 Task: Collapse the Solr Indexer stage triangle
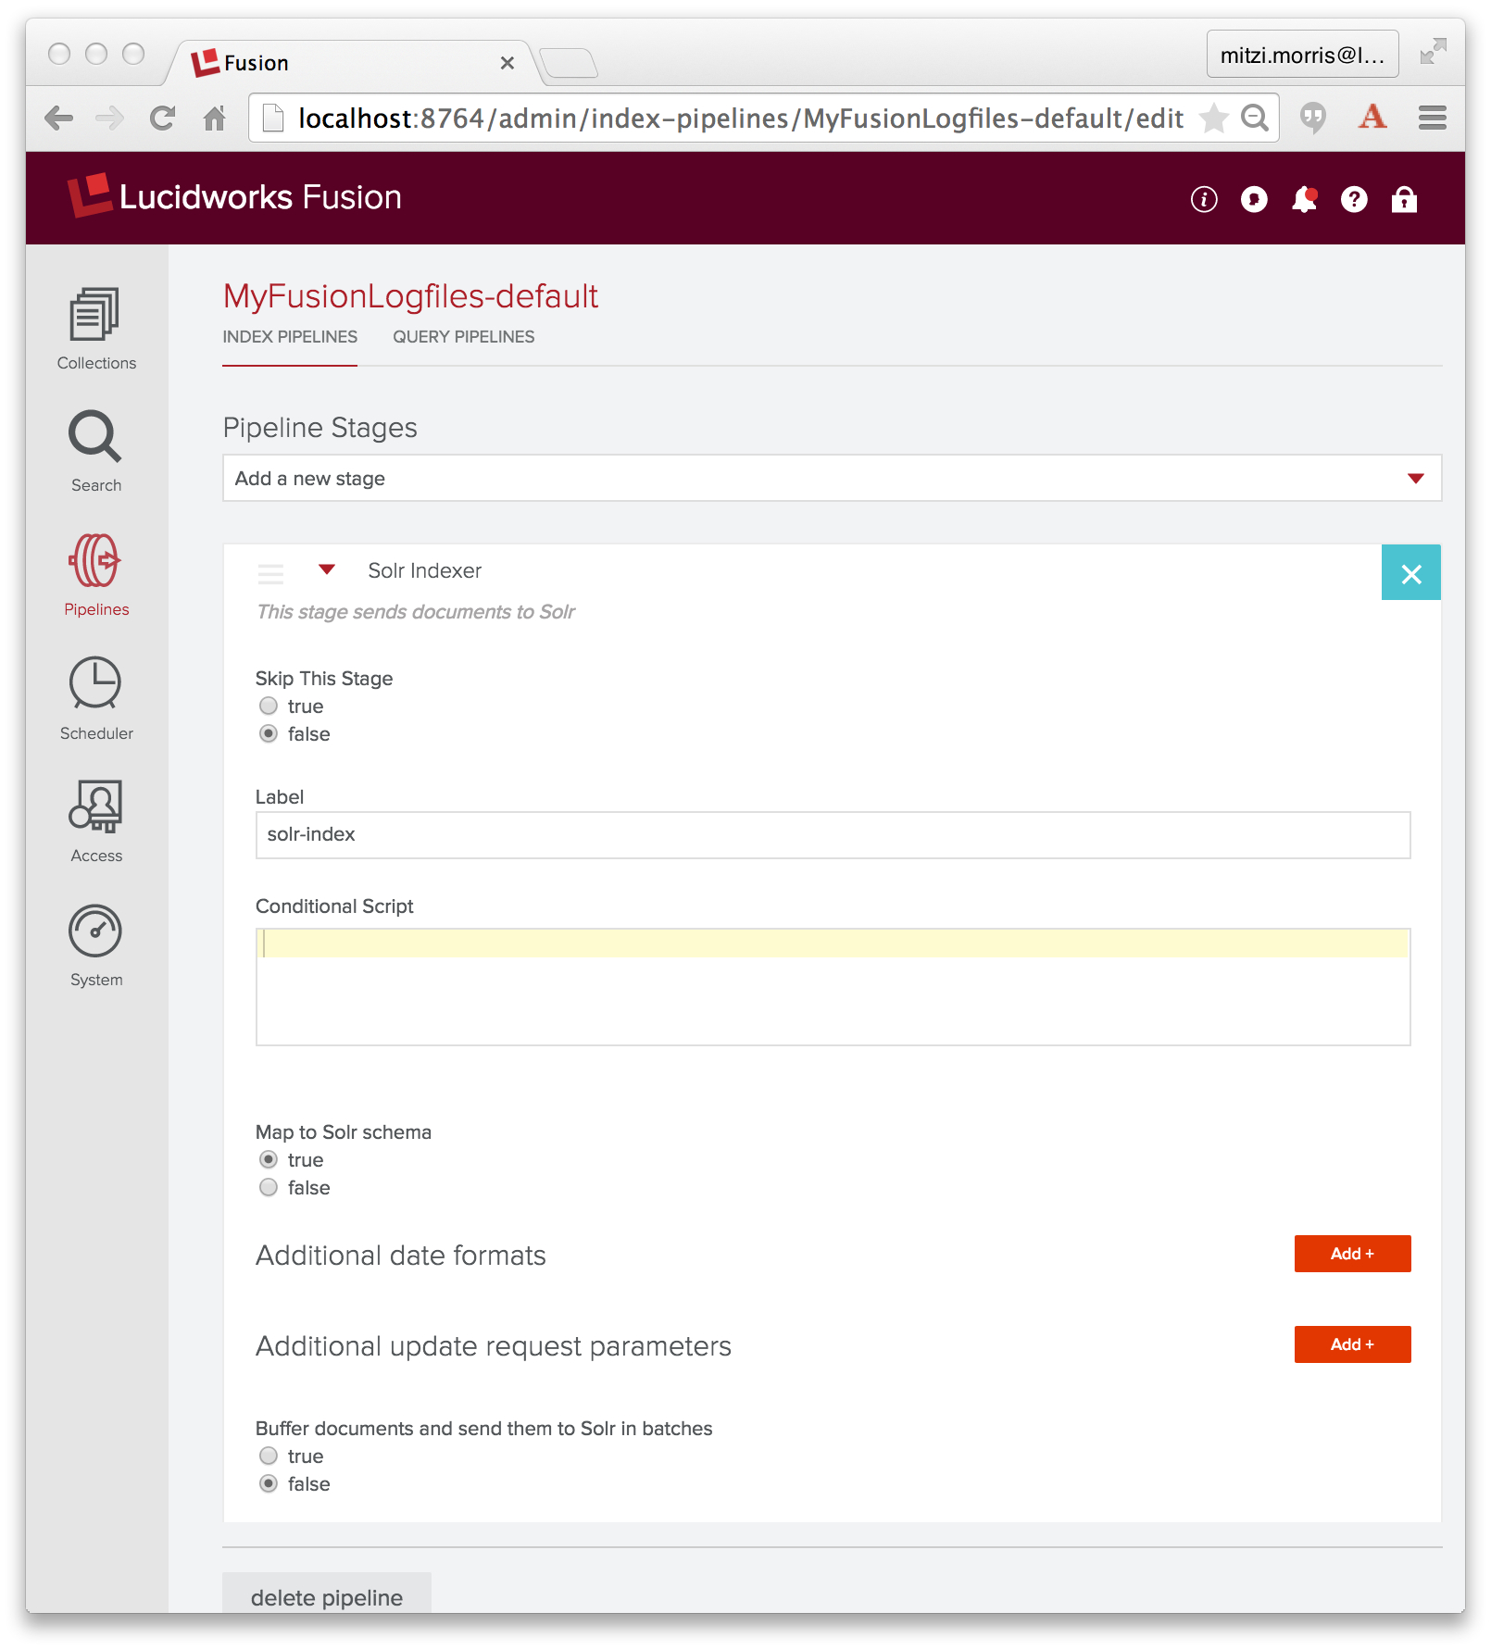coord(327,569)
